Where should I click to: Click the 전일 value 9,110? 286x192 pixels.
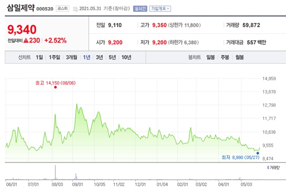point(115,25)
